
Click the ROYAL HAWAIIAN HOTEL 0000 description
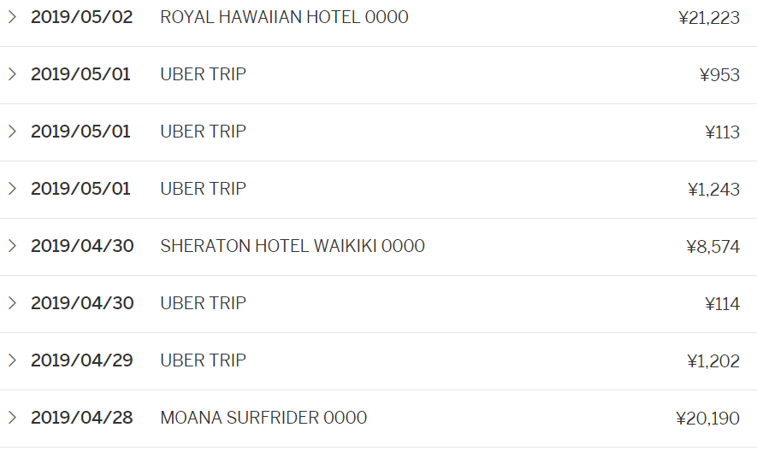coord(284,17)
